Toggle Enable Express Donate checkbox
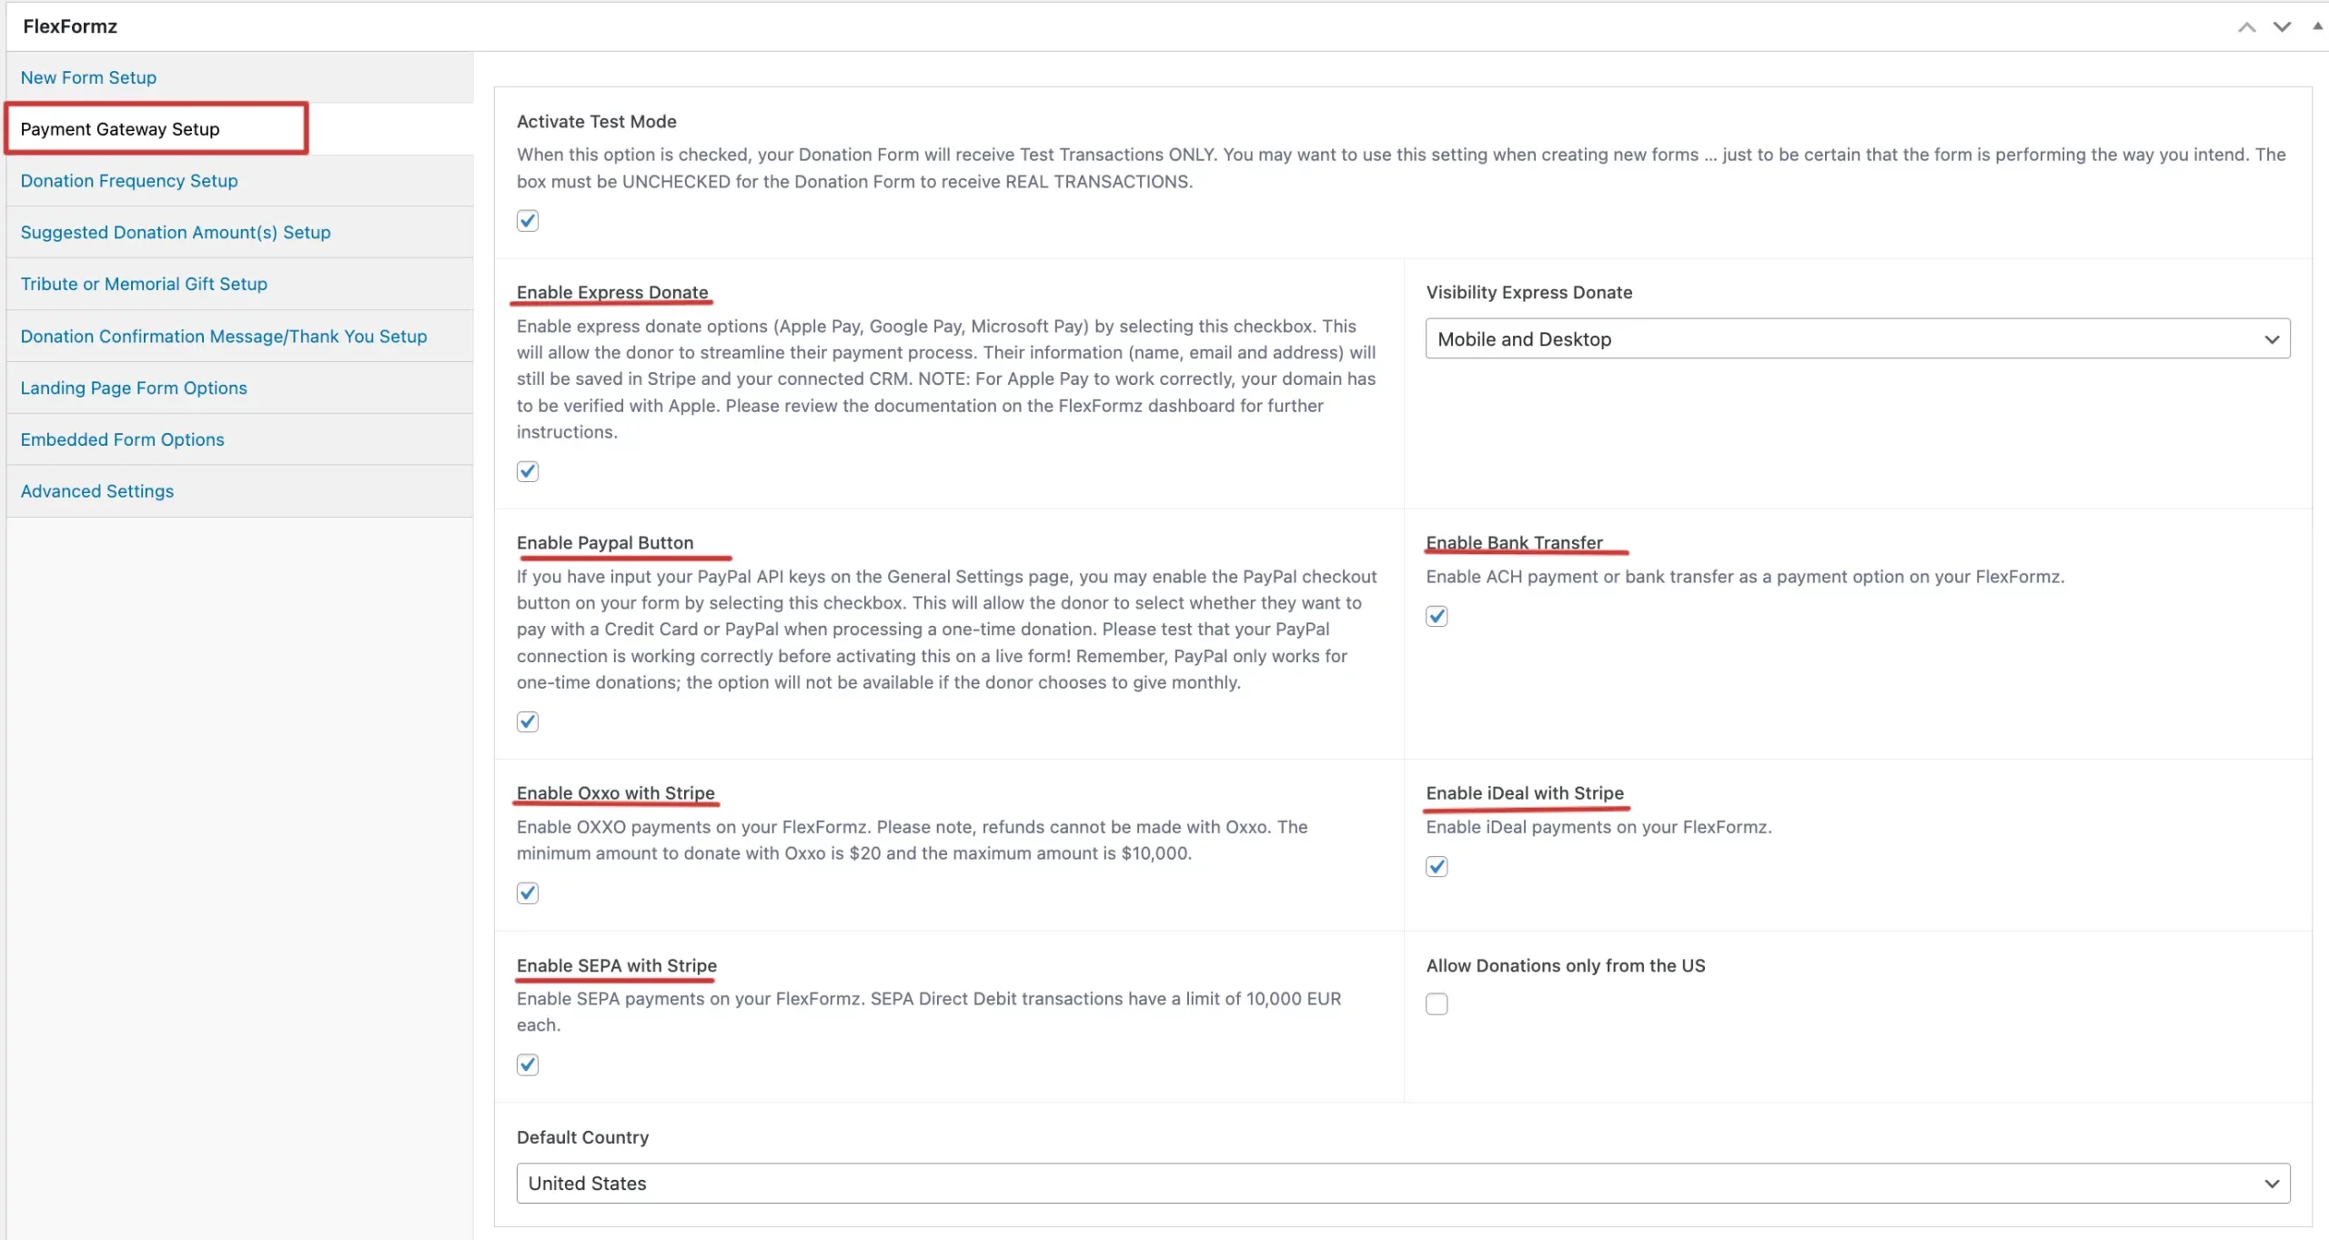The height and width of the screenshot is (1240, 2329). [x=528, y=471]
